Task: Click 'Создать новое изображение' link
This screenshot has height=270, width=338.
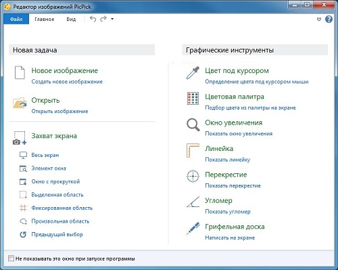Action: coord(67,82)
